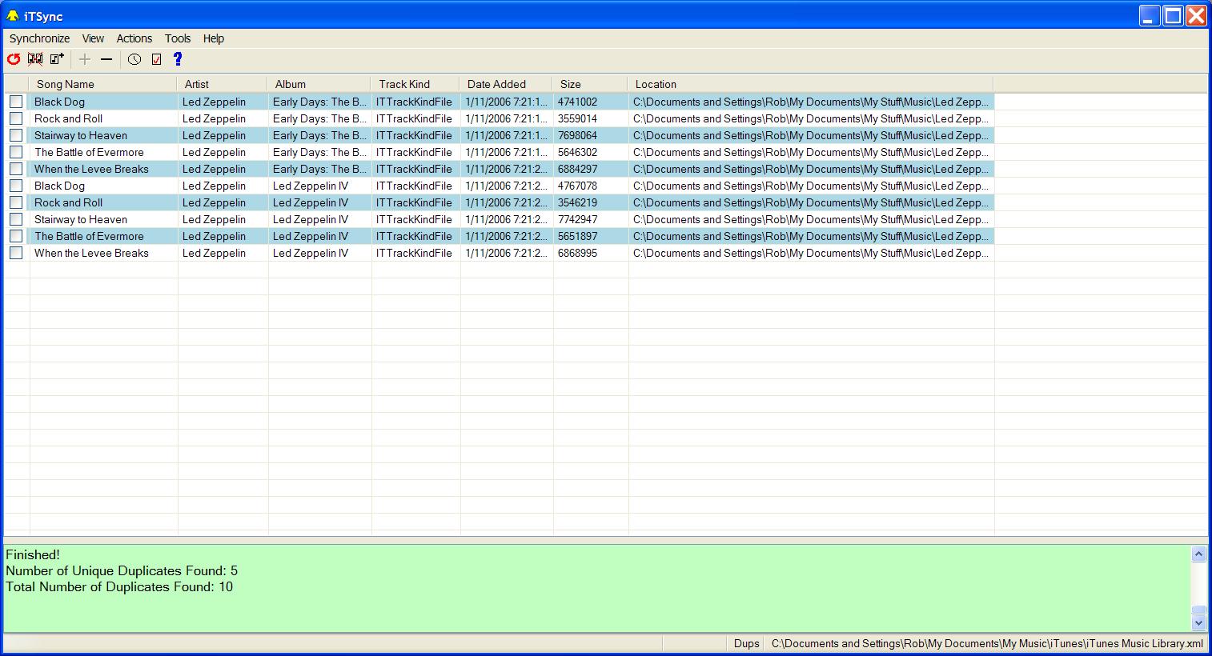Click the Dups status bar panel
The width and height of the screenshot is (1212, 656).
coord(746,643)
